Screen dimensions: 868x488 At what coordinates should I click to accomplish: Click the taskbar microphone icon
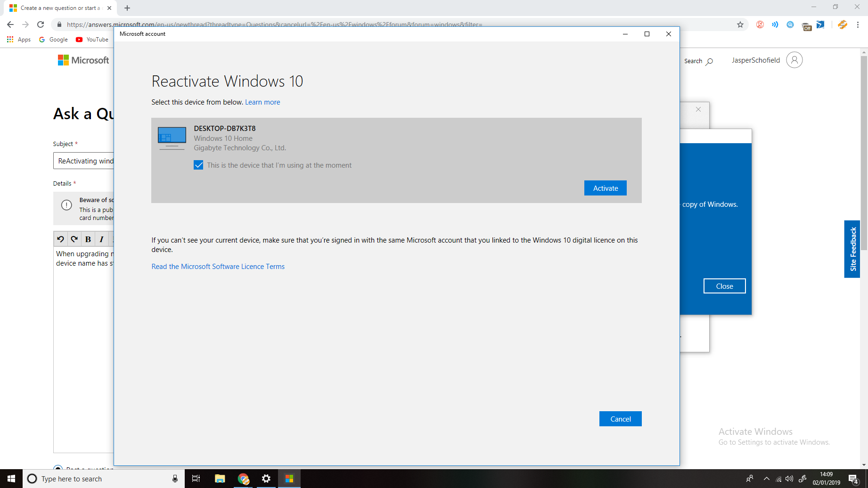175,479
